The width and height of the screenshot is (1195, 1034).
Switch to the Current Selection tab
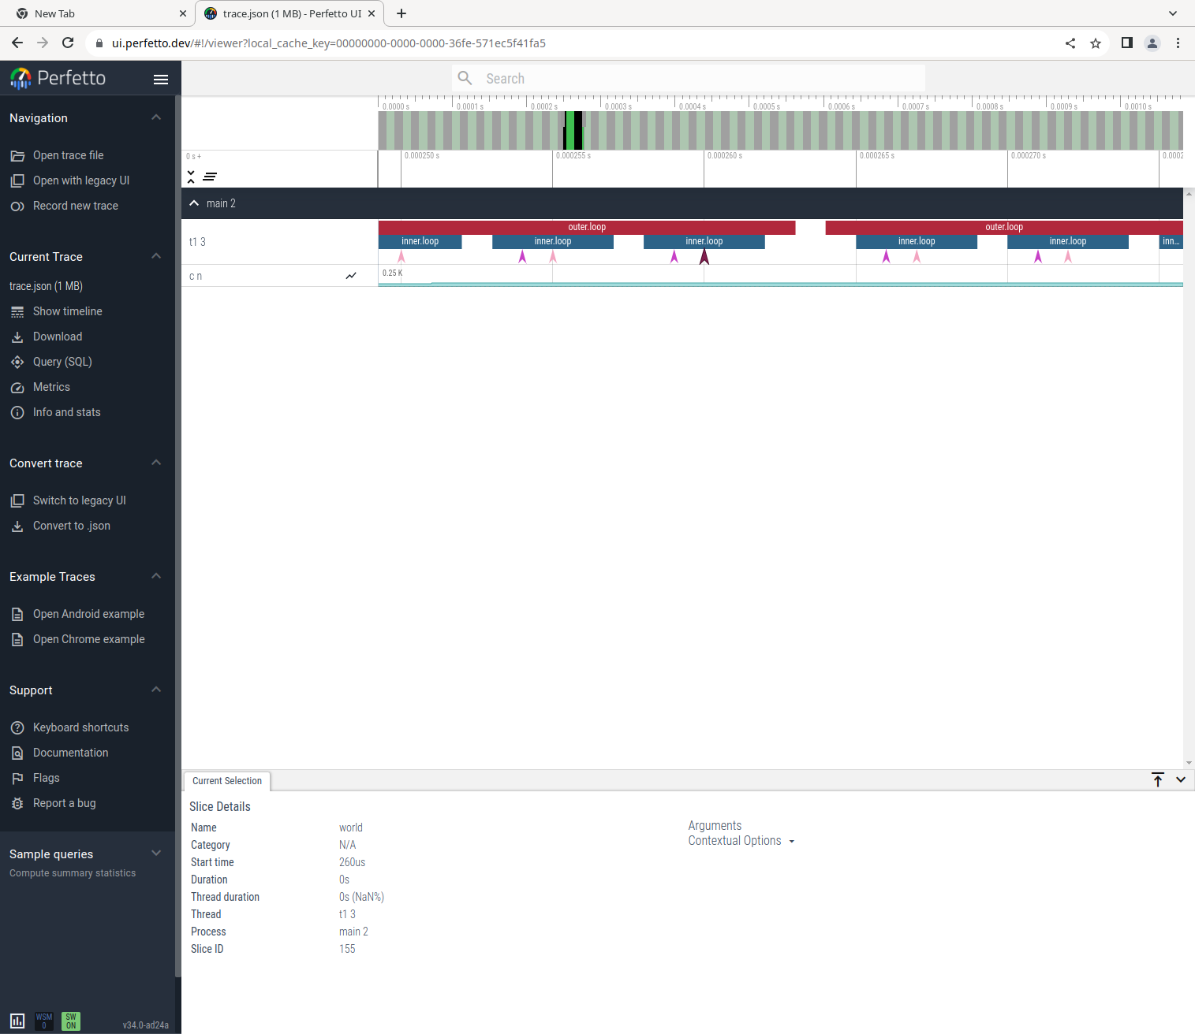tap(226, 780)
